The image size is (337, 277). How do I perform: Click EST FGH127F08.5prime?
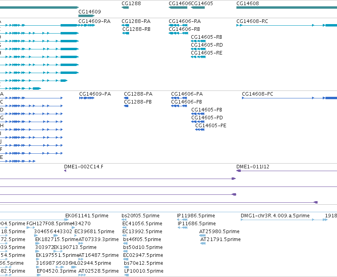point(49,224)
